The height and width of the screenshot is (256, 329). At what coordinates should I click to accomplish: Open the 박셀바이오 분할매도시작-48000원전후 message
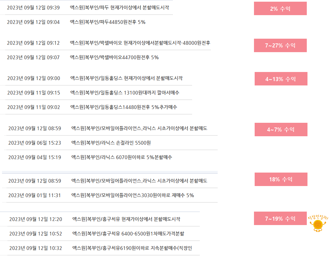[140, 43]
